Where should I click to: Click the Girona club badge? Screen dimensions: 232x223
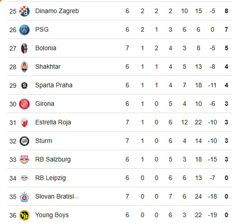click(24, 104)
